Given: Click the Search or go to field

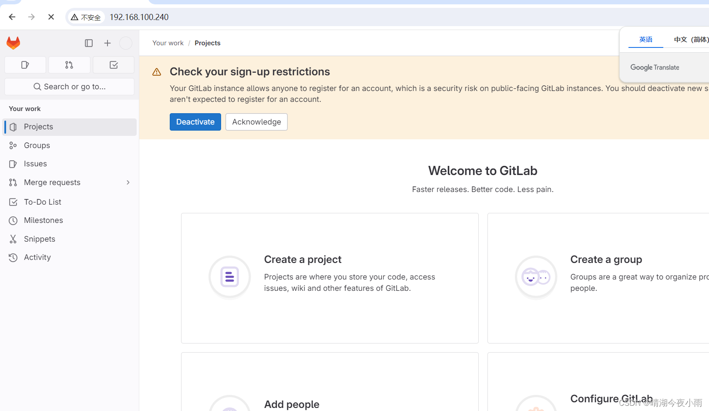Looking at the screenshot, I should click(x=69, y=87).
